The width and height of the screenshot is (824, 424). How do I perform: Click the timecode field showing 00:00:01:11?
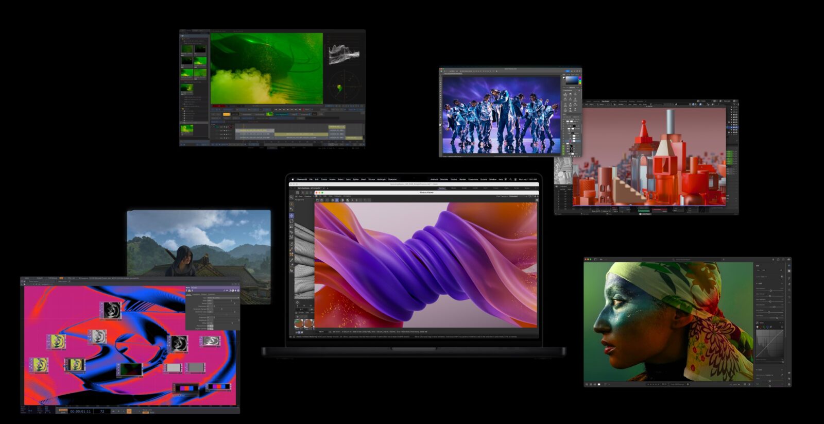[x=80, y=411]
